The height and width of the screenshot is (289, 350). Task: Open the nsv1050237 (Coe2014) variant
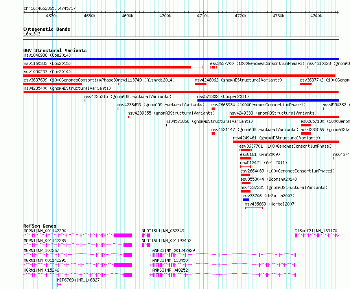[x=47, y=72]
